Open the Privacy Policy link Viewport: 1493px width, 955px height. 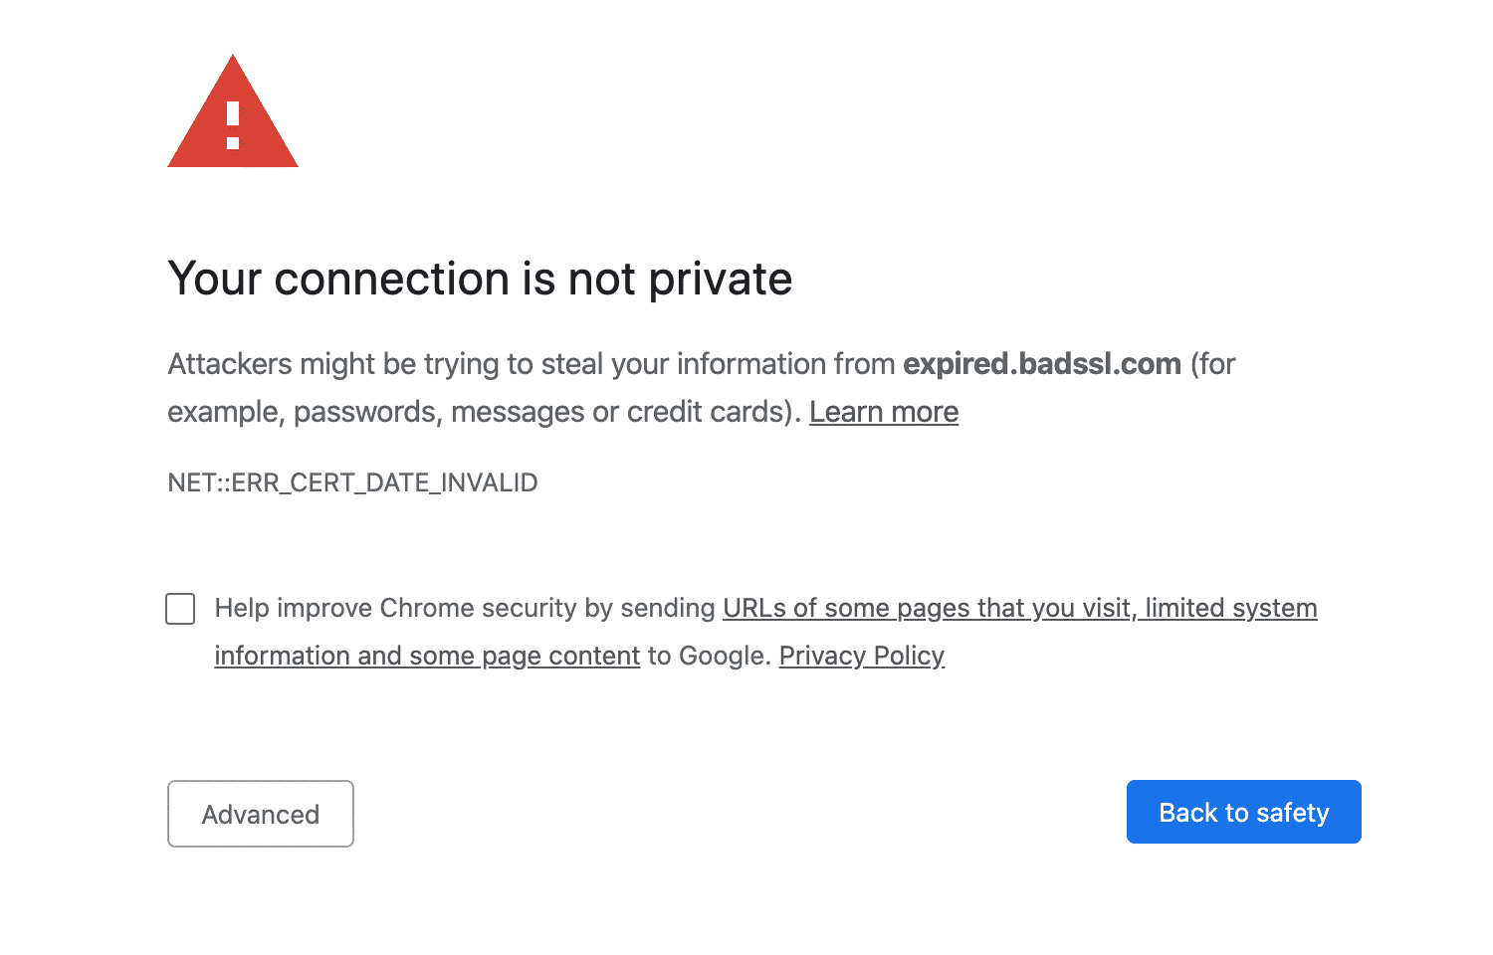point(861,656)
